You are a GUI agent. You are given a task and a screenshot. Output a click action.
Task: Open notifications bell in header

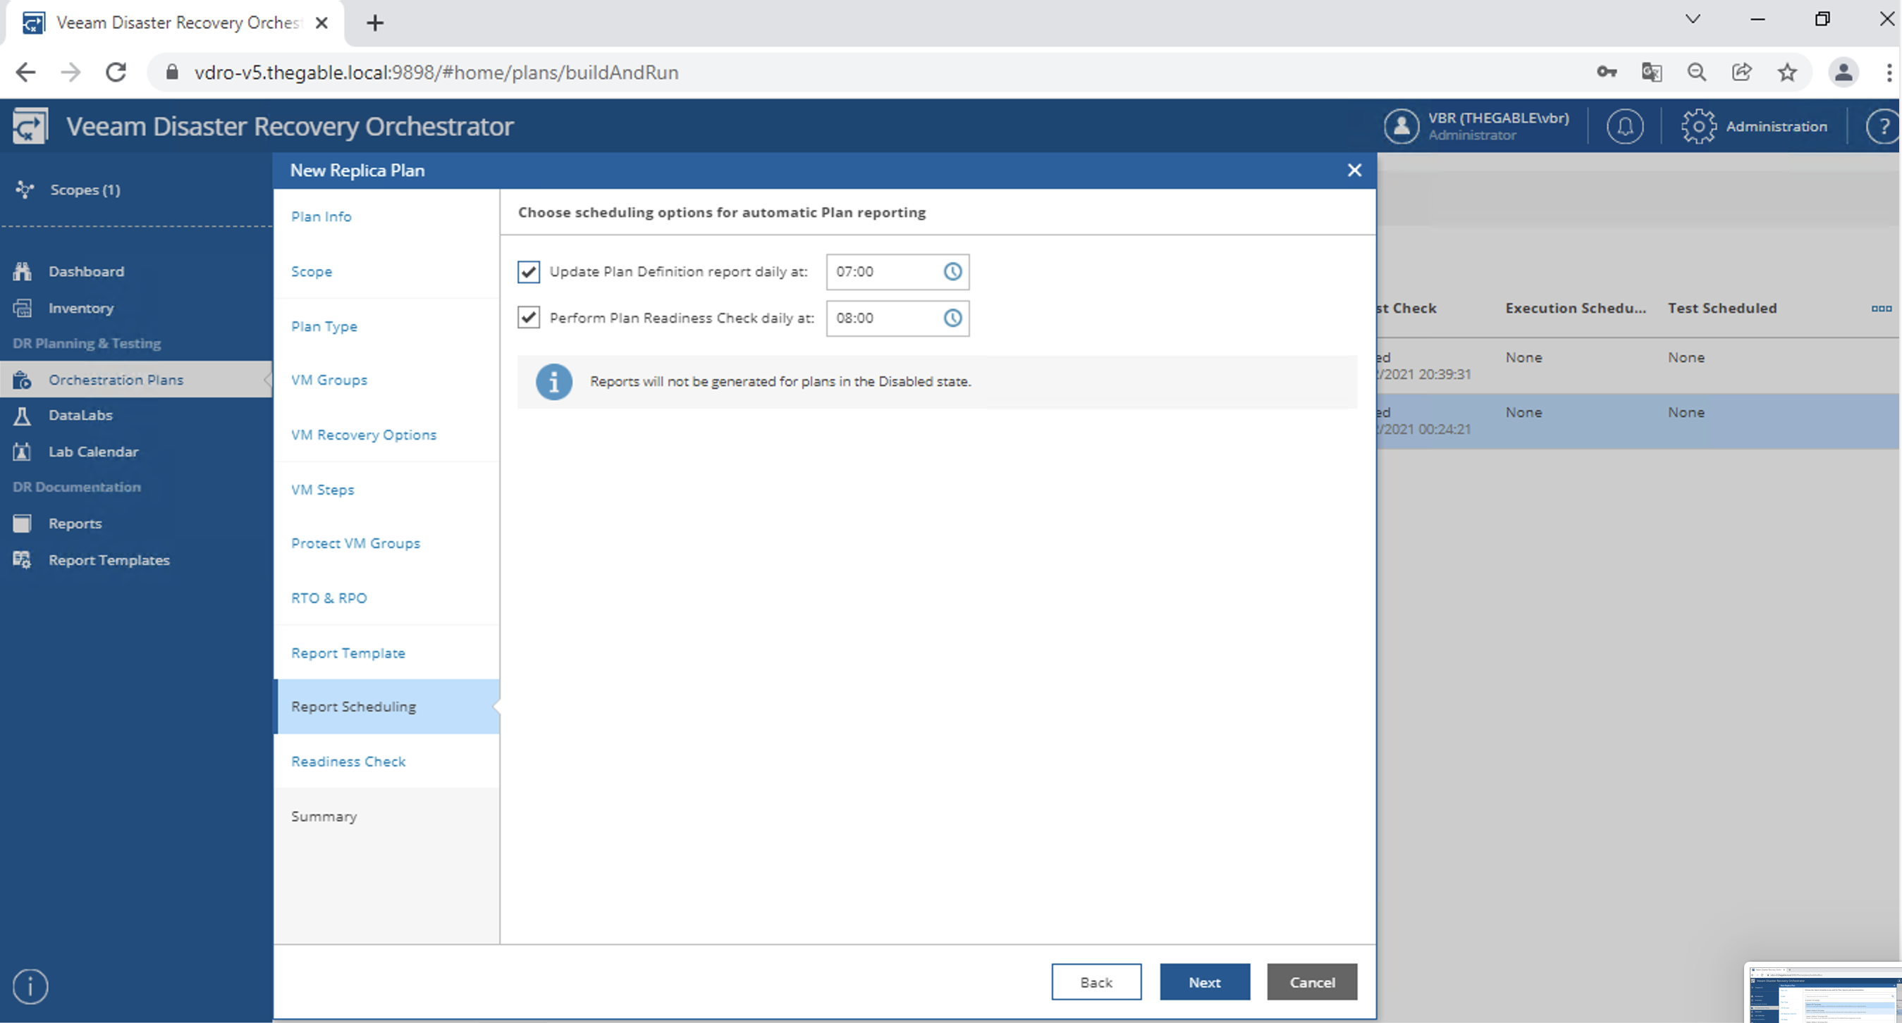tap(1624, 126)
